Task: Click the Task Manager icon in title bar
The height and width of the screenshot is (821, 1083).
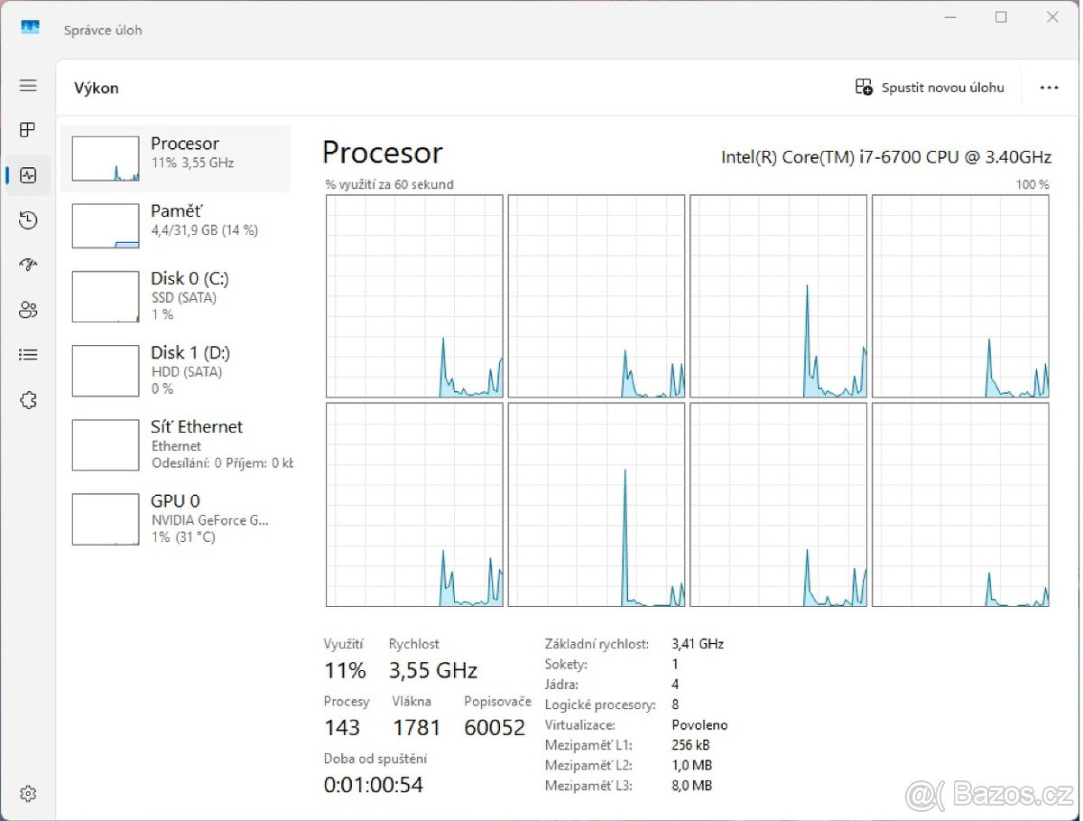Action: pyautogui.click(x=30, y=27)
